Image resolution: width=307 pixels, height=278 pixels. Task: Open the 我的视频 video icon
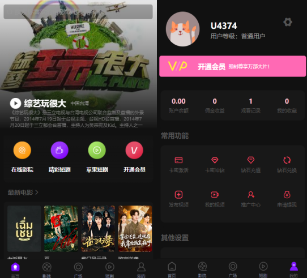(215, 195)
